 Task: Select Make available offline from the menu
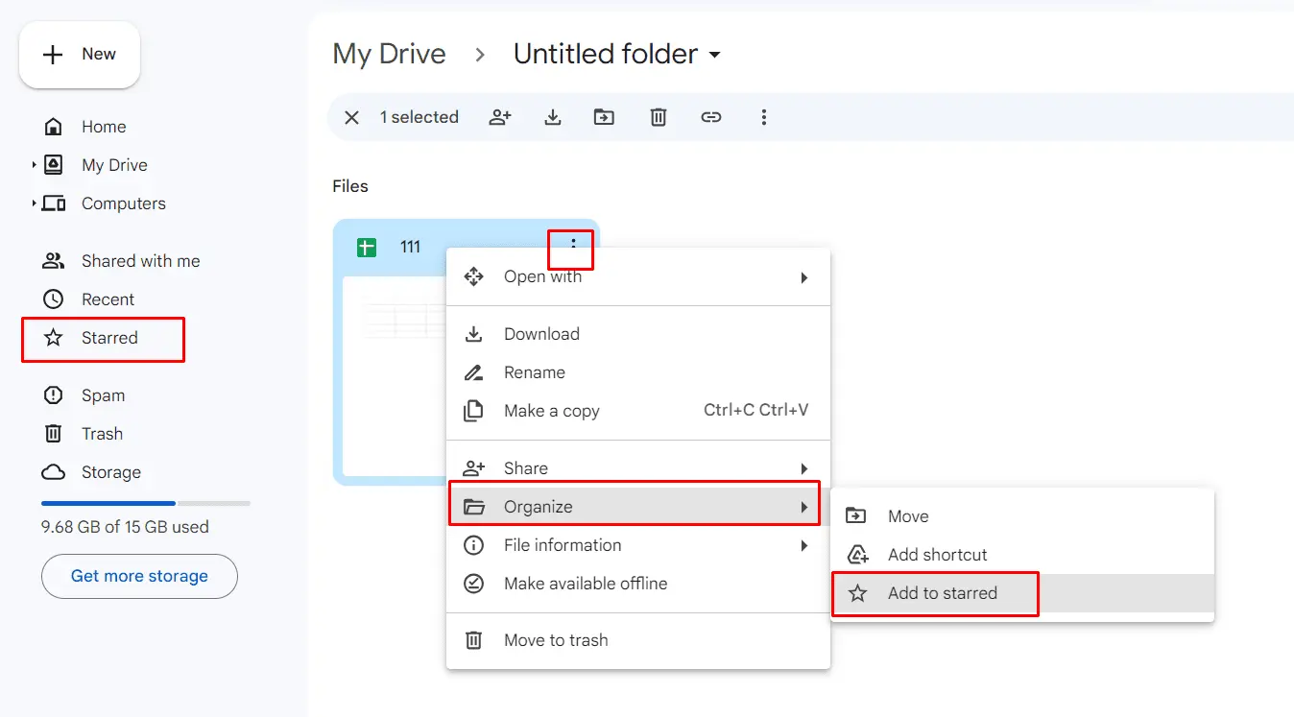587,584
